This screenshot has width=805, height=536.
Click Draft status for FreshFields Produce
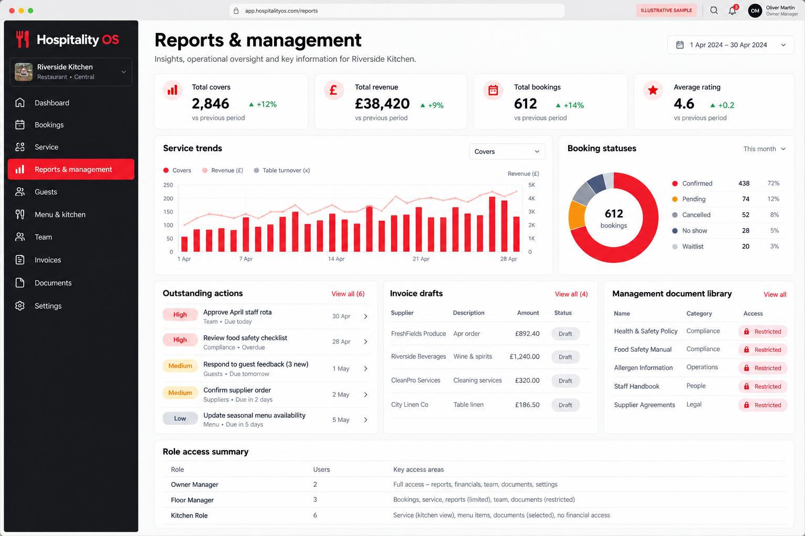[565, 334]
